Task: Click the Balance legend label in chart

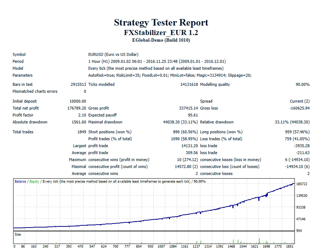Action: [20, 182]
